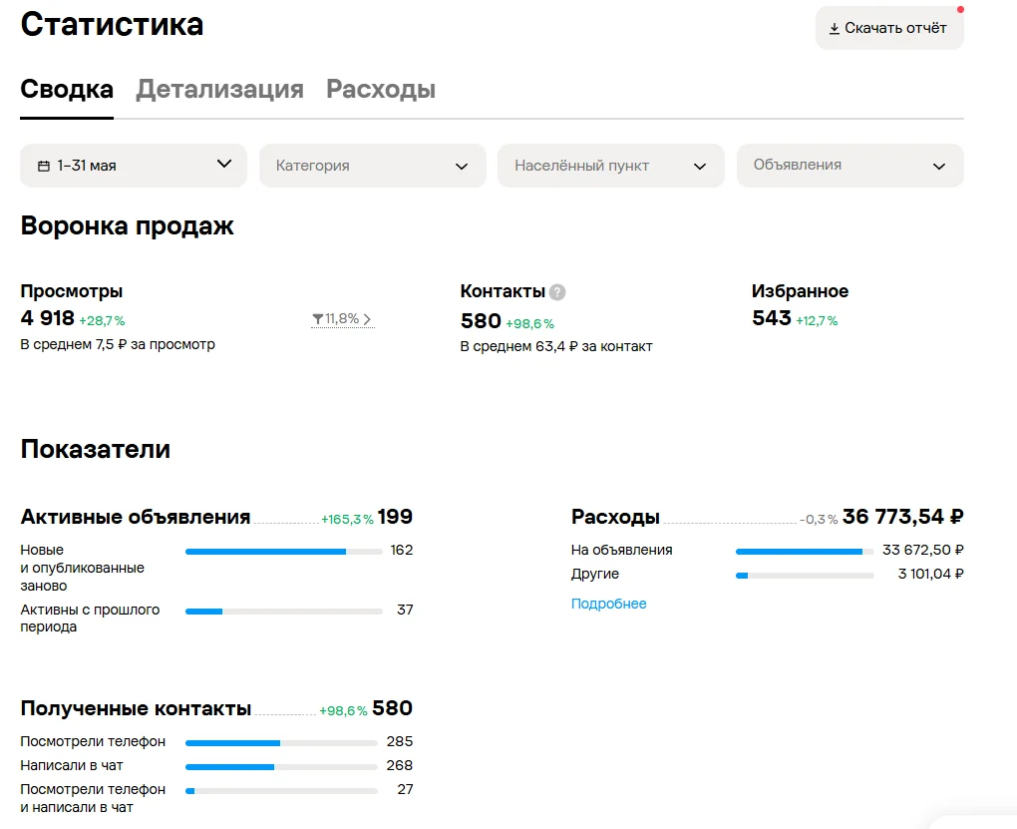Click the Просмотры value 4 918
This screenshot has width=1017, height=829.
tap(47, 318)
